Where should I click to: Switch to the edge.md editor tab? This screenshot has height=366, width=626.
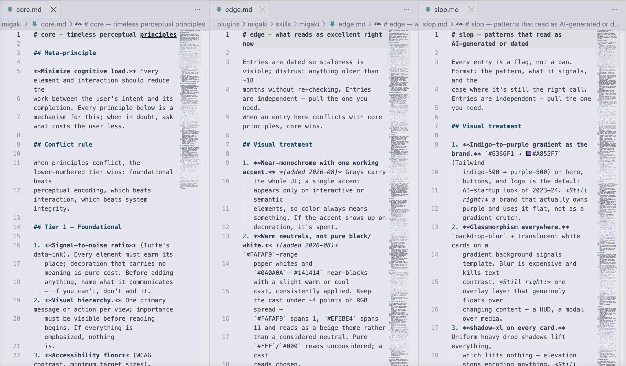239,9
